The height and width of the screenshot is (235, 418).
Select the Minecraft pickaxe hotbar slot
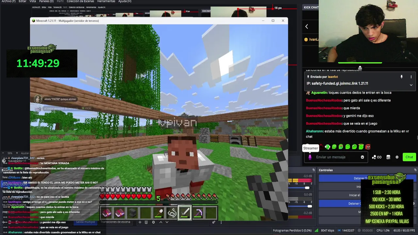[x=198, y=213]
